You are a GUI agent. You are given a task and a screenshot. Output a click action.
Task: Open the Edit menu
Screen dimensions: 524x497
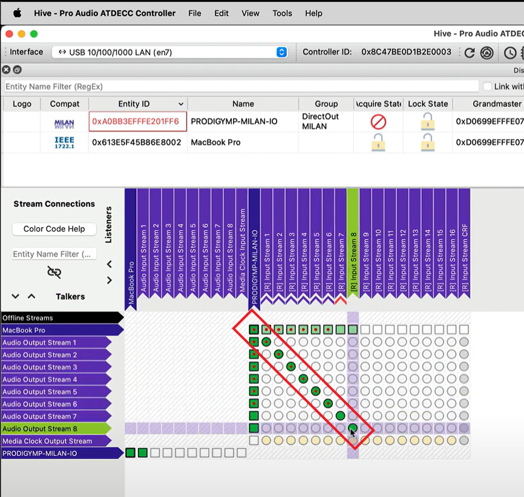tap(221, 13)
